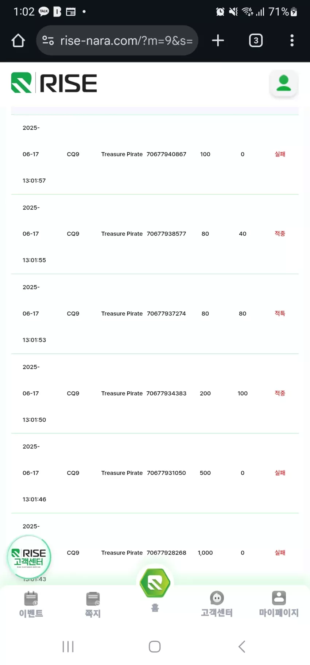Image resolution: width=310 pixels, height=665 pixels.
Task: Tap the site settings icon in address bar
Action: (x=48, y=40)
